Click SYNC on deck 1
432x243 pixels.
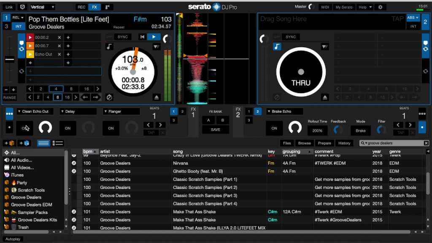click(x=122, y=37)
